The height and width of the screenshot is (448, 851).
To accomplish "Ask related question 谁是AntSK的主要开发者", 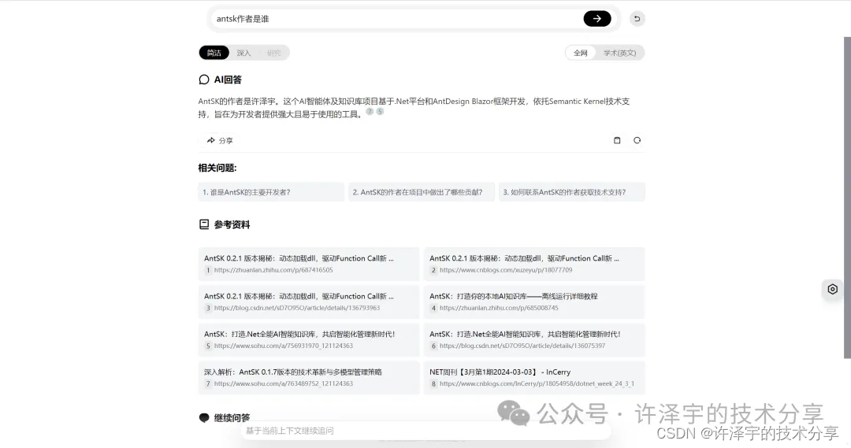I will [271, 192].
